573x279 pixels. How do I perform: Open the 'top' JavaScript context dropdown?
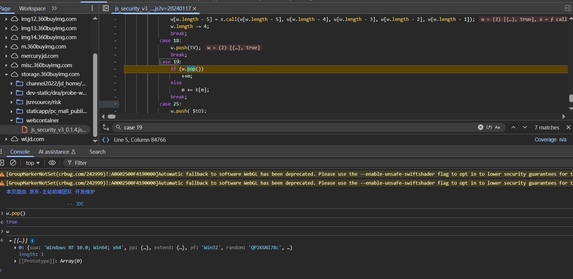[x=33, y=163]
